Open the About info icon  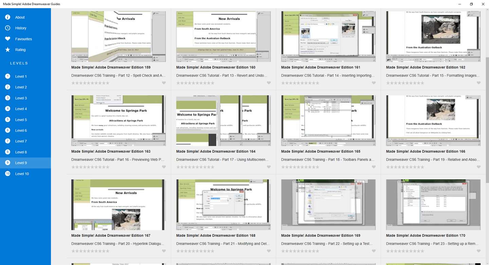pos(8,17)
